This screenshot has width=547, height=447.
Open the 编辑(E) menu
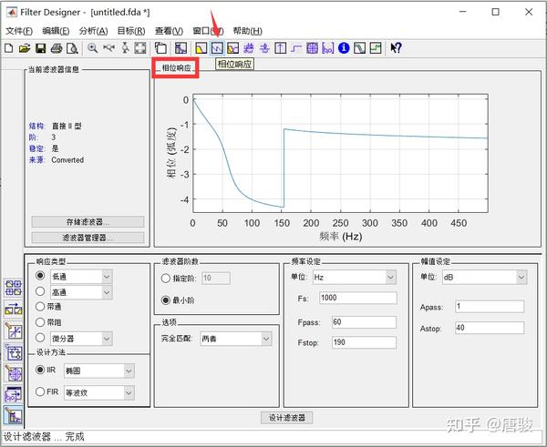(x=56, y=31)
